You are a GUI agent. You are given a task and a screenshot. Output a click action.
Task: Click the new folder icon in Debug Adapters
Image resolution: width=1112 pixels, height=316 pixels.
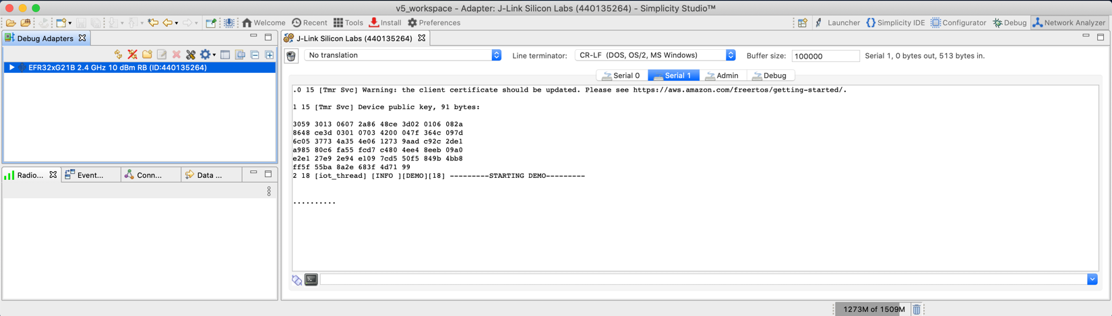147,55
